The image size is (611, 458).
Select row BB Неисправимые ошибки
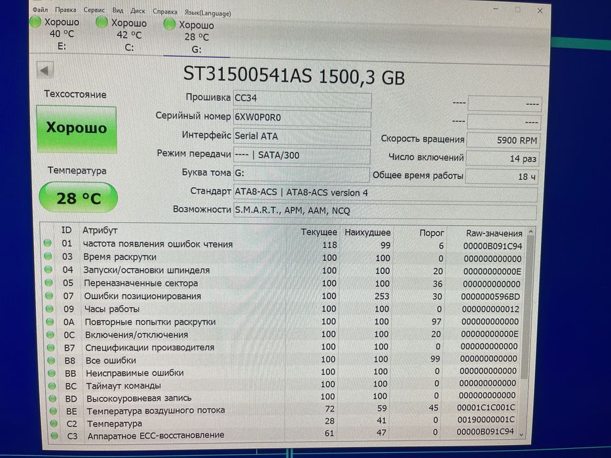point(284,372)
